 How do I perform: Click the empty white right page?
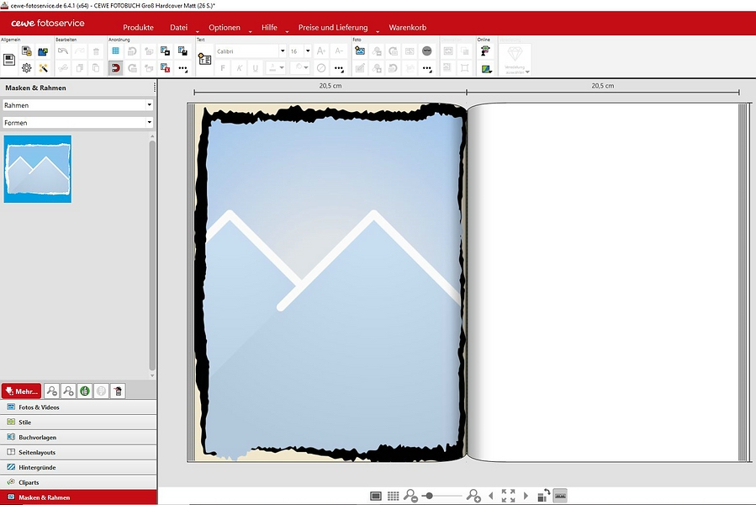pyautogui.click(x=603, y=283)
